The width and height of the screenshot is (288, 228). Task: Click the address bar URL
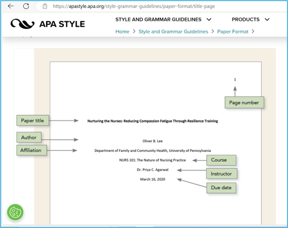pos(134,6)
